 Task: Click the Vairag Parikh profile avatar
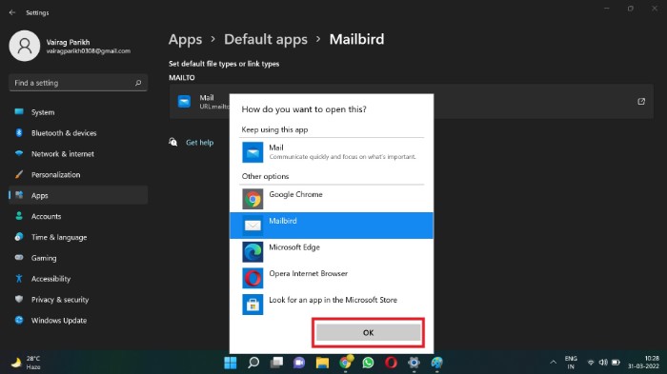[25, 46]
